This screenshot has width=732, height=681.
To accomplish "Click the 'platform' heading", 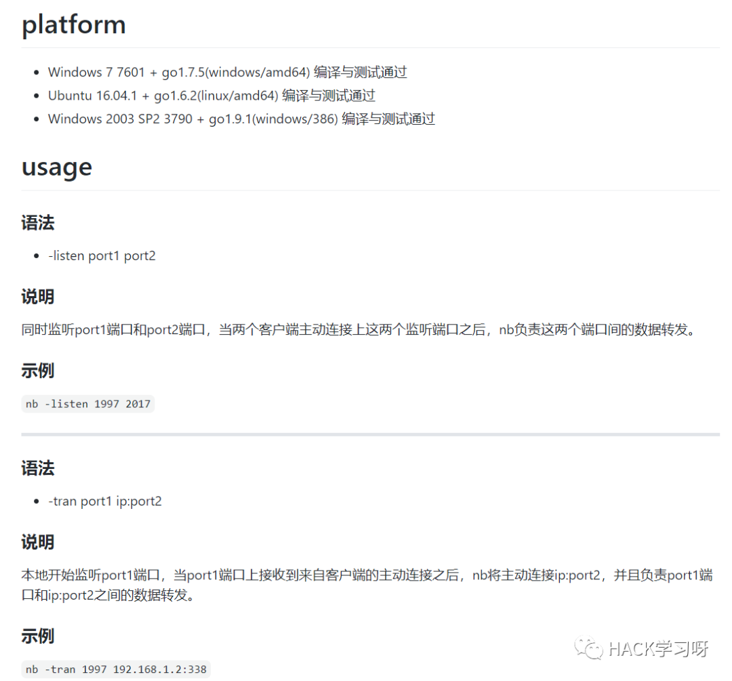I will point(74,24).
